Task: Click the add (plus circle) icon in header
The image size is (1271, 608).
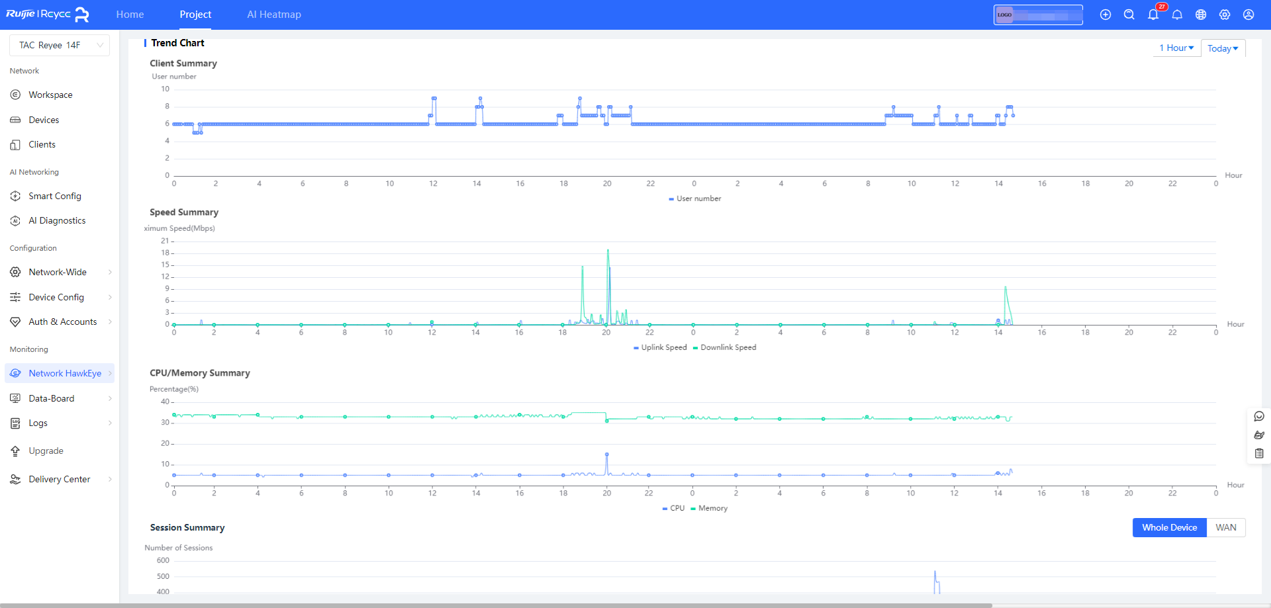Action: (1105, 15)
